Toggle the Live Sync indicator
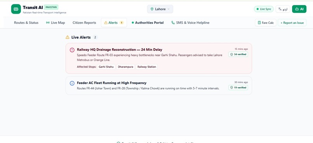The height and width of the screenshot is (143, 313). pos(264,9)
